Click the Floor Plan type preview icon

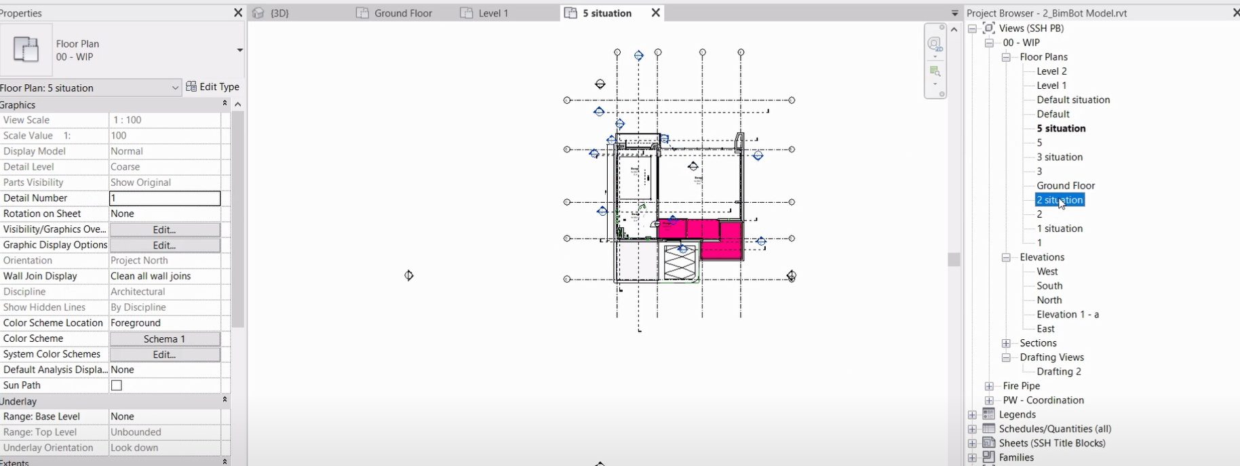coord(26,50)
